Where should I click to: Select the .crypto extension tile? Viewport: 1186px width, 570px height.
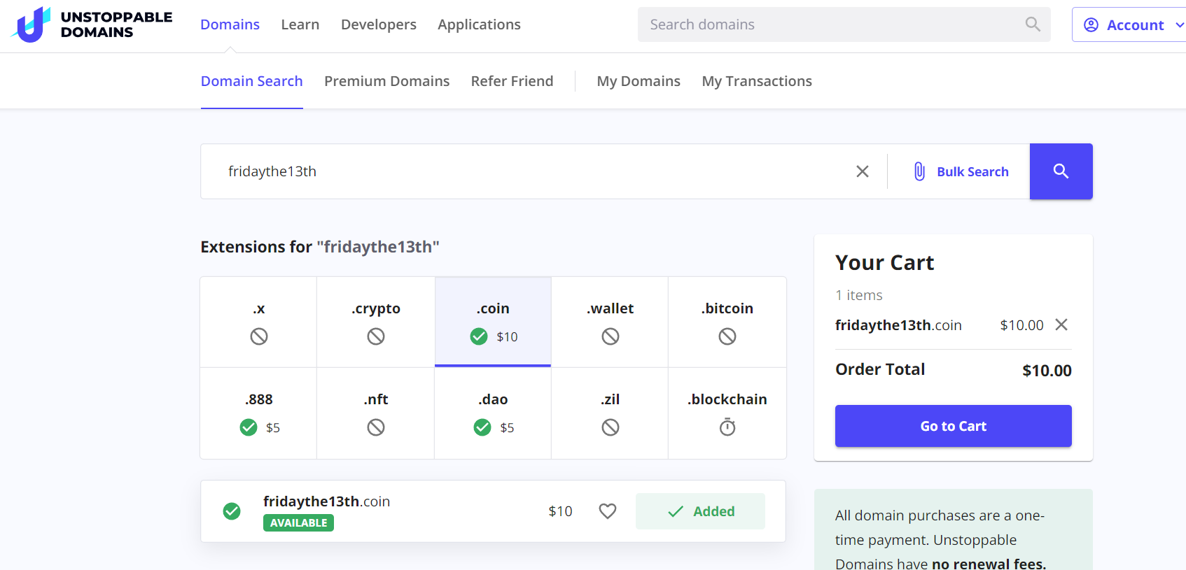tap(376, 322)
